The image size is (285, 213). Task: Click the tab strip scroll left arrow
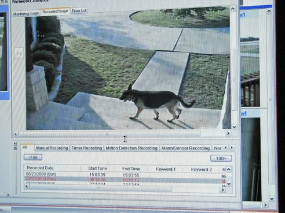(x=225, y=148)
